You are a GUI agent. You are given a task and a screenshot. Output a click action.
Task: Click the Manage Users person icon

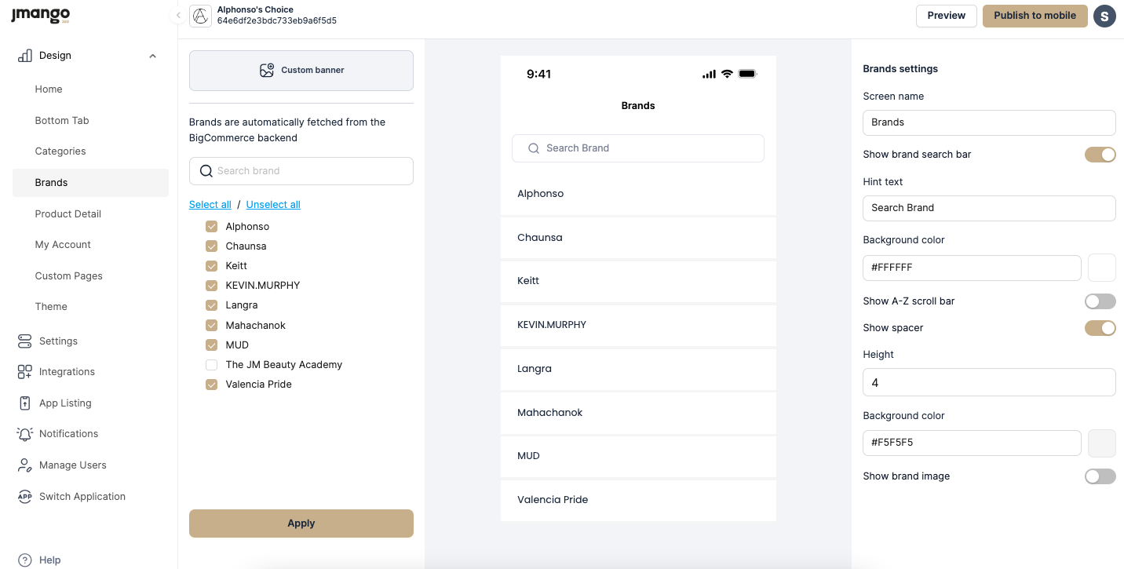[24, 465]
